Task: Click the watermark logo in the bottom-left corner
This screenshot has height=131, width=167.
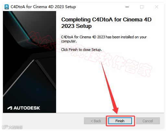Action: pos(12,127)
